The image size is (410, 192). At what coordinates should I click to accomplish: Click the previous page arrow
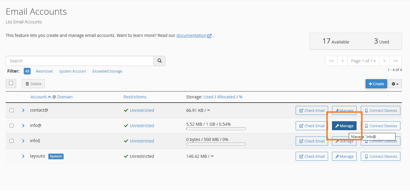coord(342,61)
